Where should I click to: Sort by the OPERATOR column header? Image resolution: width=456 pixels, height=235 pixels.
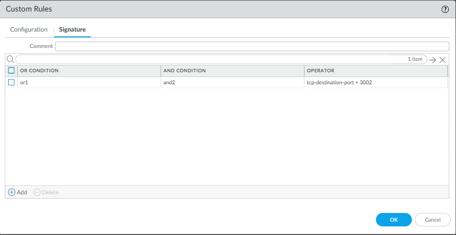(x=376, y=70)
